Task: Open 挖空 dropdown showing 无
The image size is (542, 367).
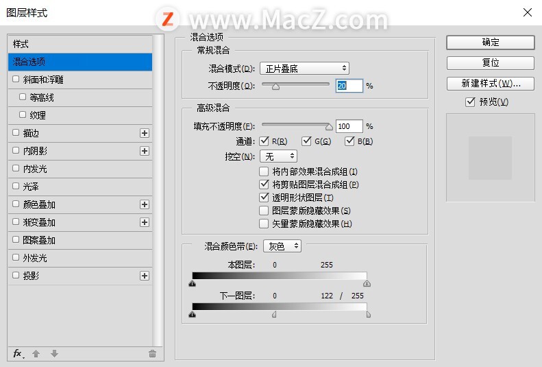Action: coord(279,156)
